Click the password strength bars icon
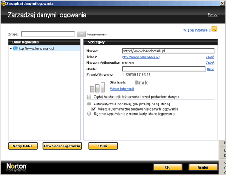The image size is (226, 175). tap(97, 87)
